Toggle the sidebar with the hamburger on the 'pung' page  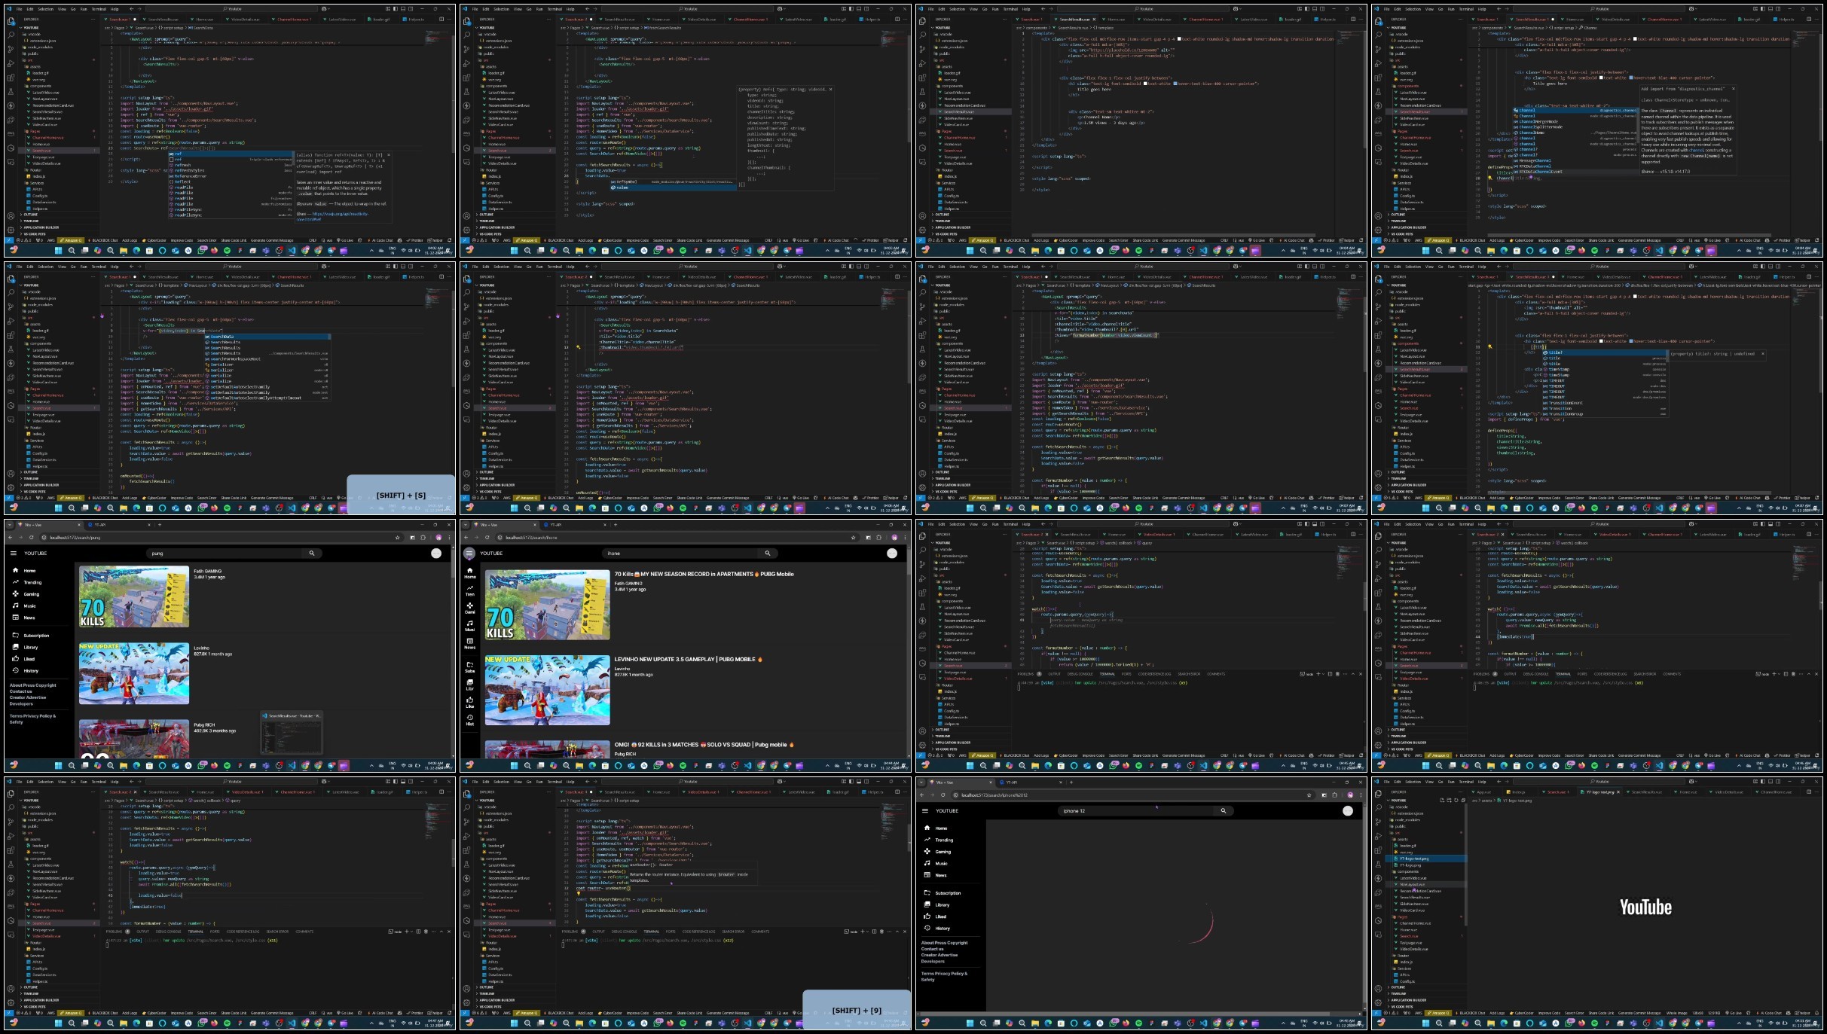click(x=14, y=553)
